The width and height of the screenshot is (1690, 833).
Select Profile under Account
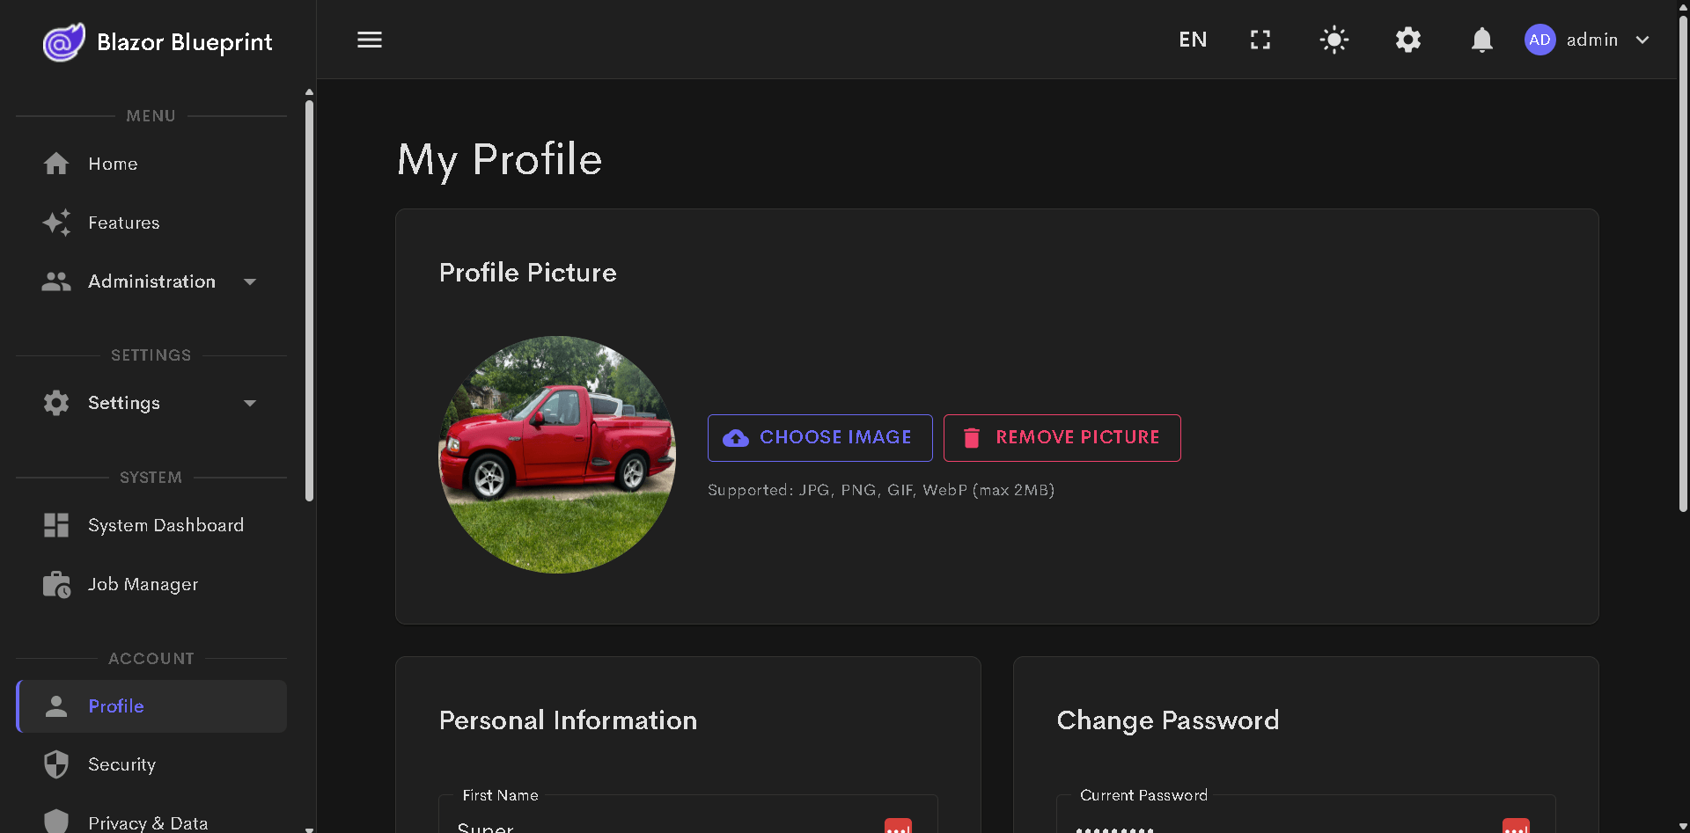[115, 706]
